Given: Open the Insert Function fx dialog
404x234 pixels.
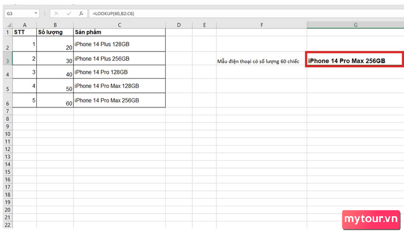Looking at the screenshot, I should click(81, 13).
